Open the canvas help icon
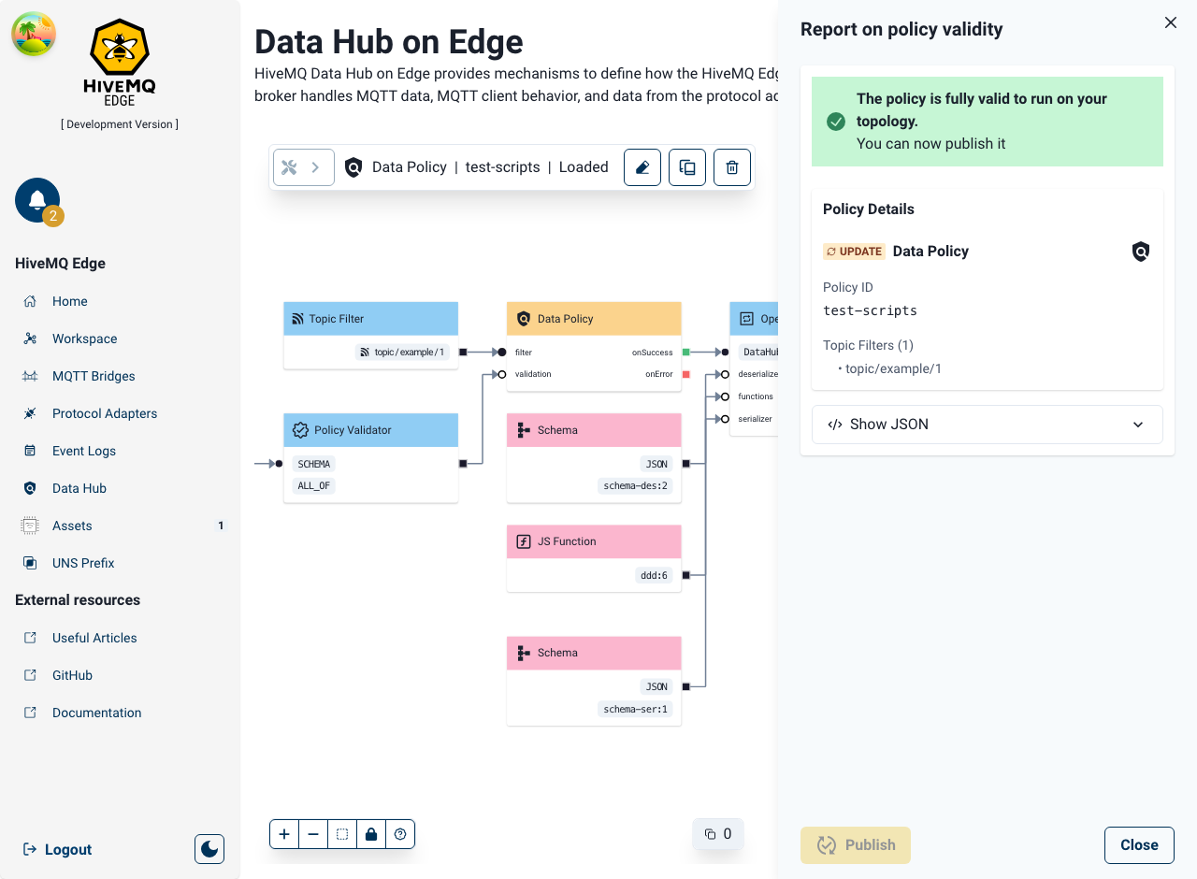Screen dimensions: 1197x879 tap(400, 833)
